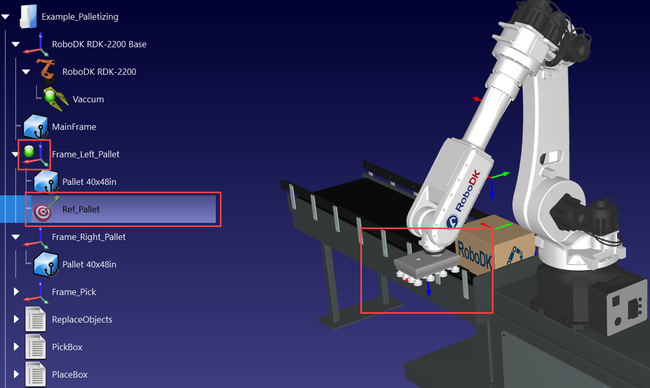Viewport: 650px width, 388px height.
Task: Click the ReplaceObjects program icon
Action: tap(36, 319)
